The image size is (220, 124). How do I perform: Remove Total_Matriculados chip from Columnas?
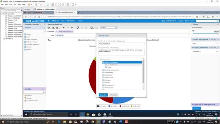(72, 32)
